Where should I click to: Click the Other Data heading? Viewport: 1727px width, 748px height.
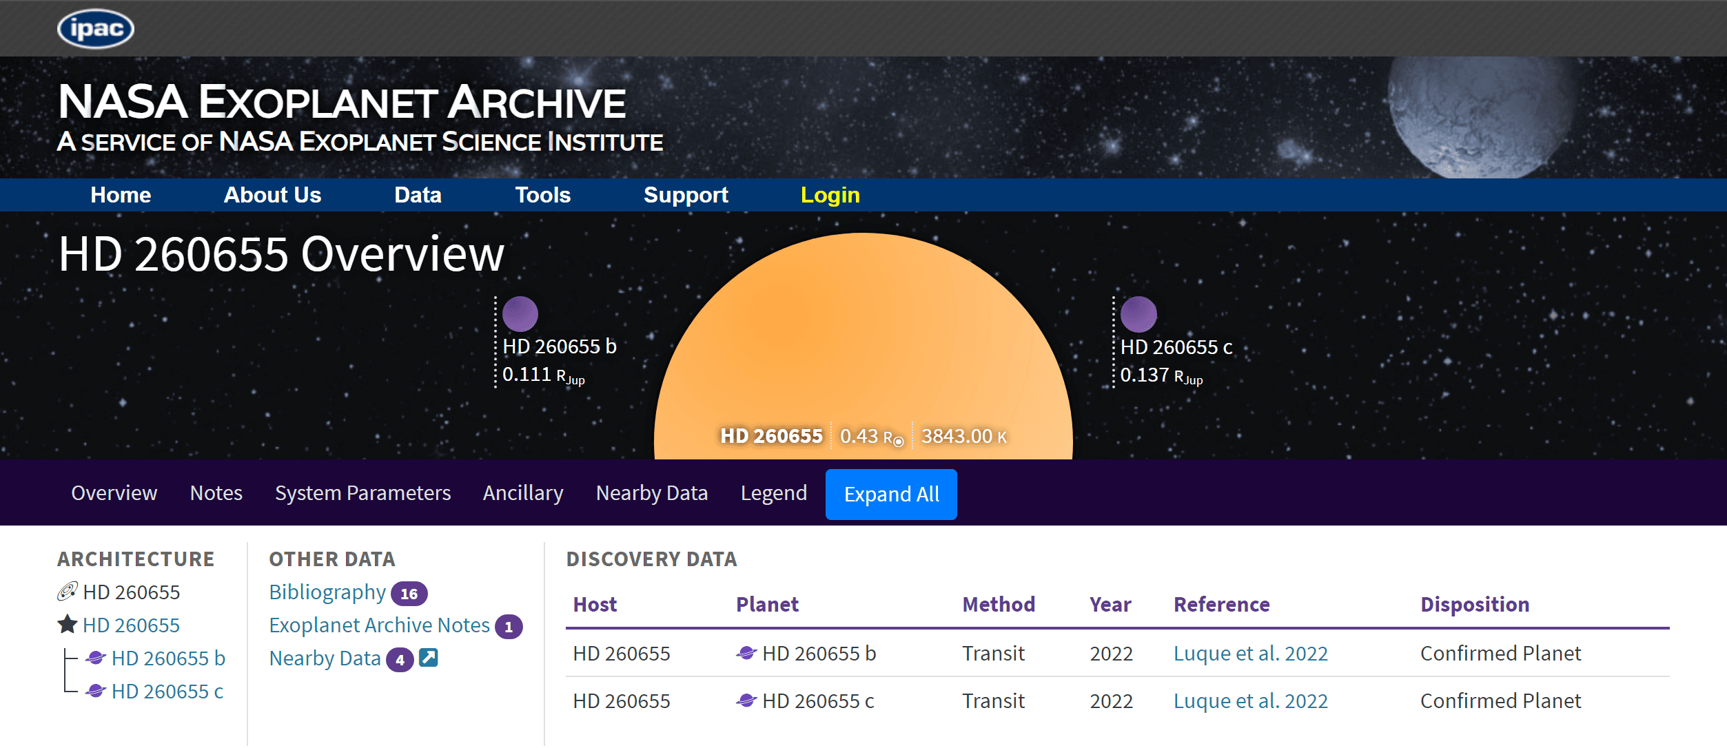tap(332, 559)
